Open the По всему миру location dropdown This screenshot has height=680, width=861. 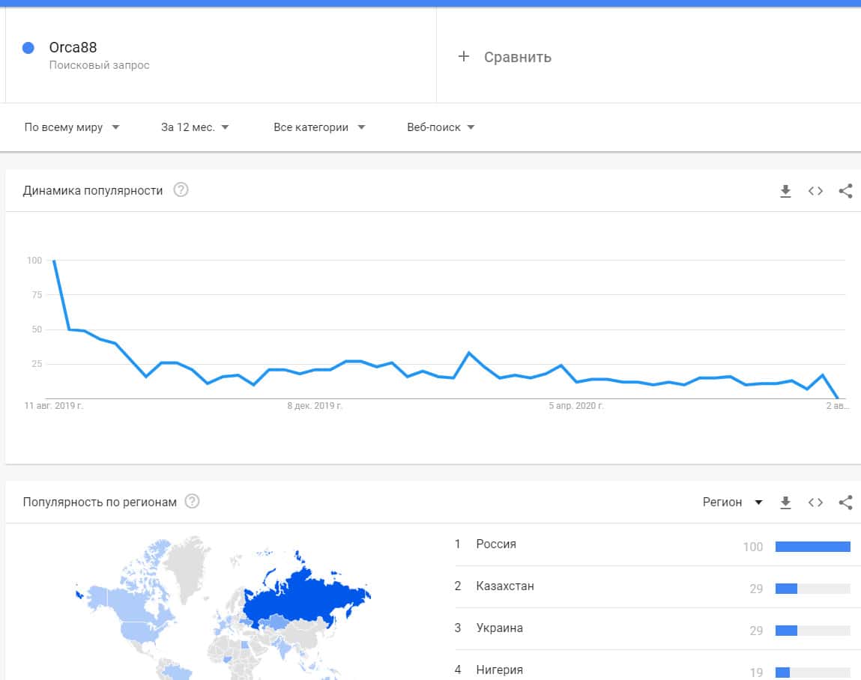click(72, 127)
